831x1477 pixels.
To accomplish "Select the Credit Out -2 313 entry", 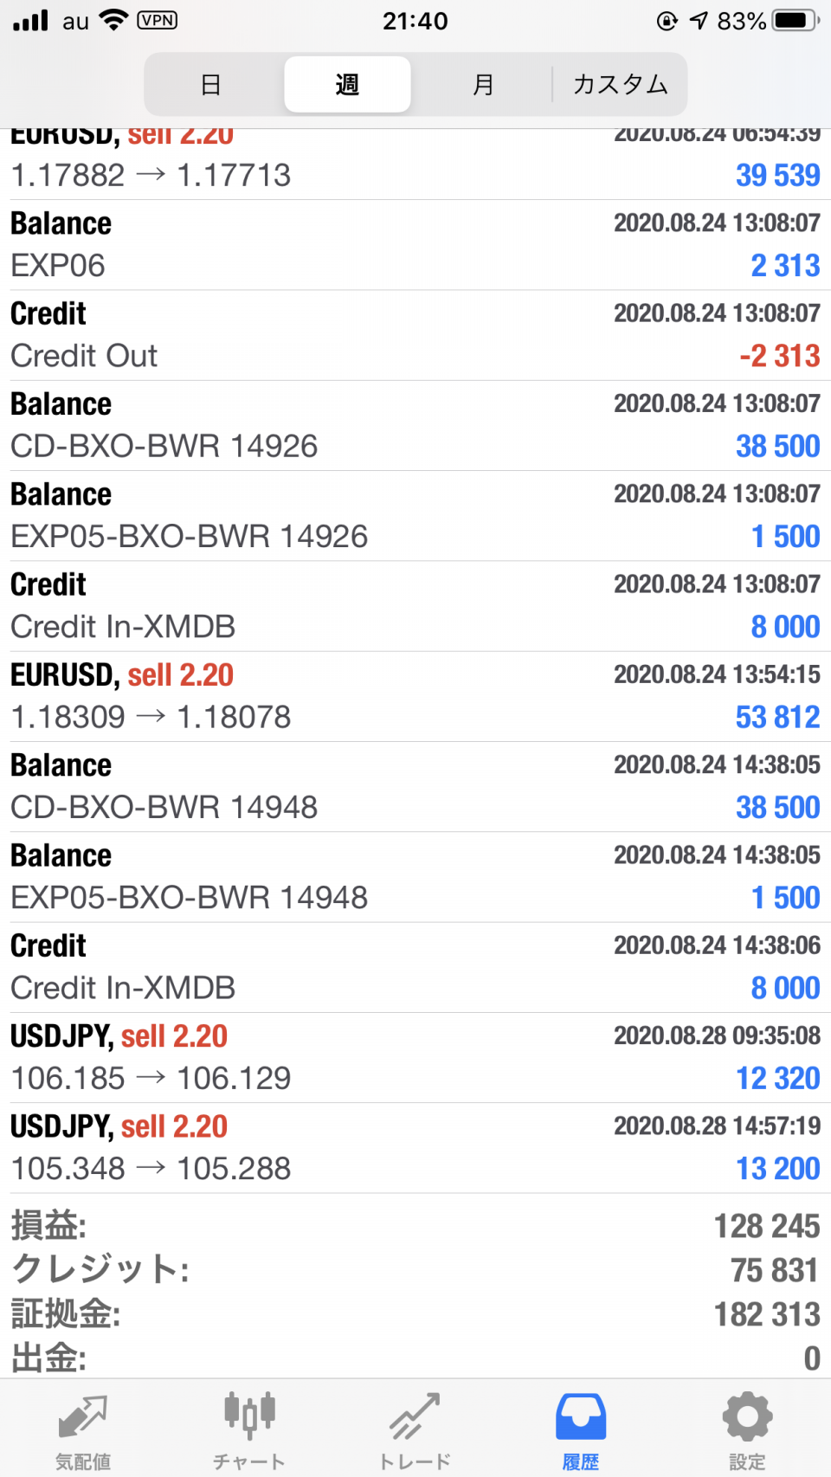I will tap(415, 335).
